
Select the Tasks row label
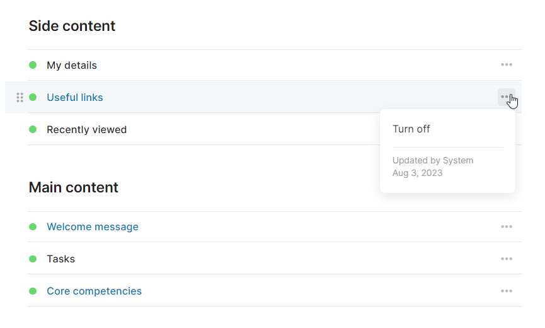point(60,259)
